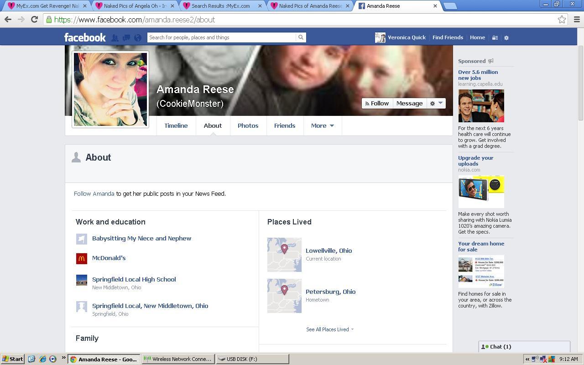This screenshot has width=584, height=365.
Task: Expand quick launch overflow chevron
Action: click(63, 358)
